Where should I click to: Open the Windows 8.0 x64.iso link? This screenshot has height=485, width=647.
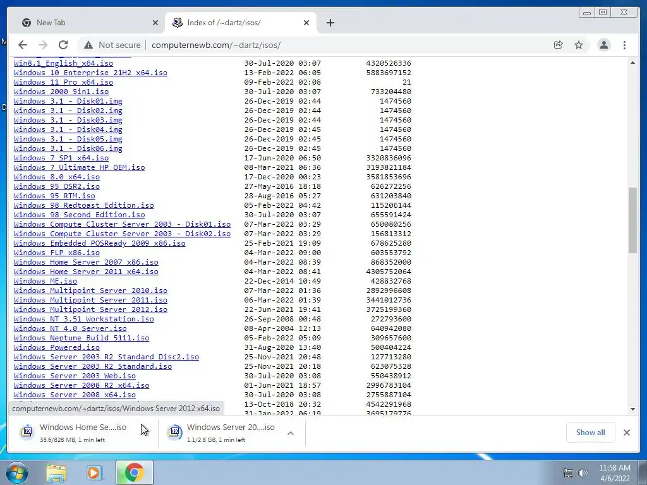tap(56, 177)
